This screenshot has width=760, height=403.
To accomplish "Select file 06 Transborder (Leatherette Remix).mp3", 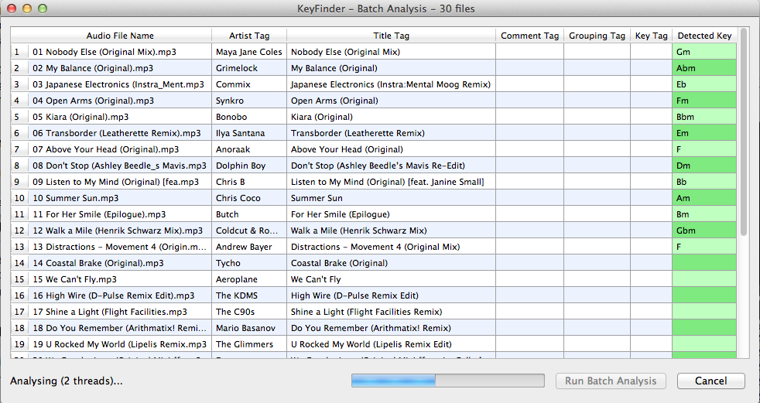I will 120,133.
